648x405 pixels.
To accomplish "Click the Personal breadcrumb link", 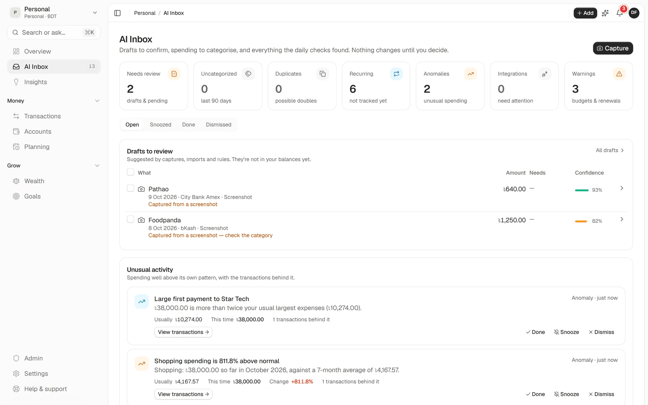I will click(x=145, y=13).
